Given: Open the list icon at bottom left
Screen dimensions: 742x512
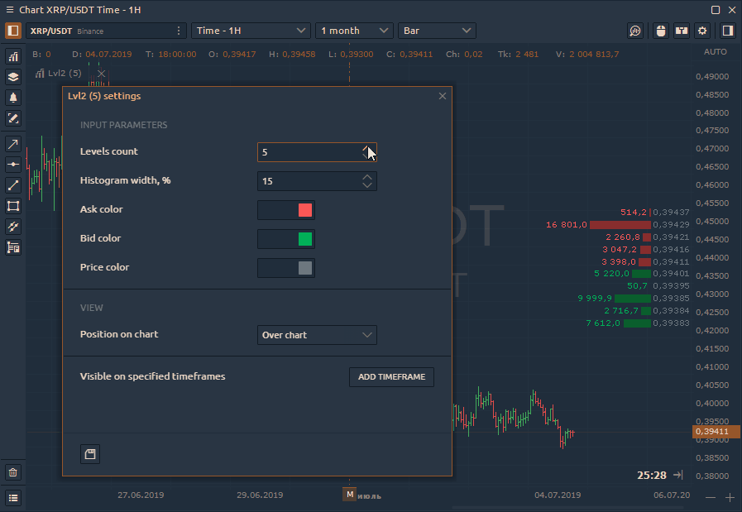Looking at the screenshot, I should (x=13, y=498).
